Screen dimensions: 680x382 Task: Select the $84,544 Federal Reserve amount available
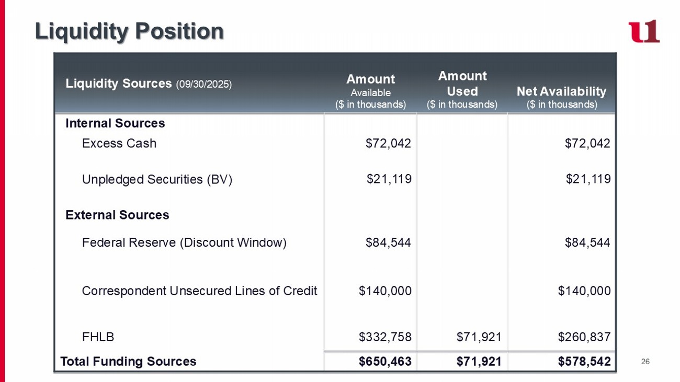(x=388, y=243)
